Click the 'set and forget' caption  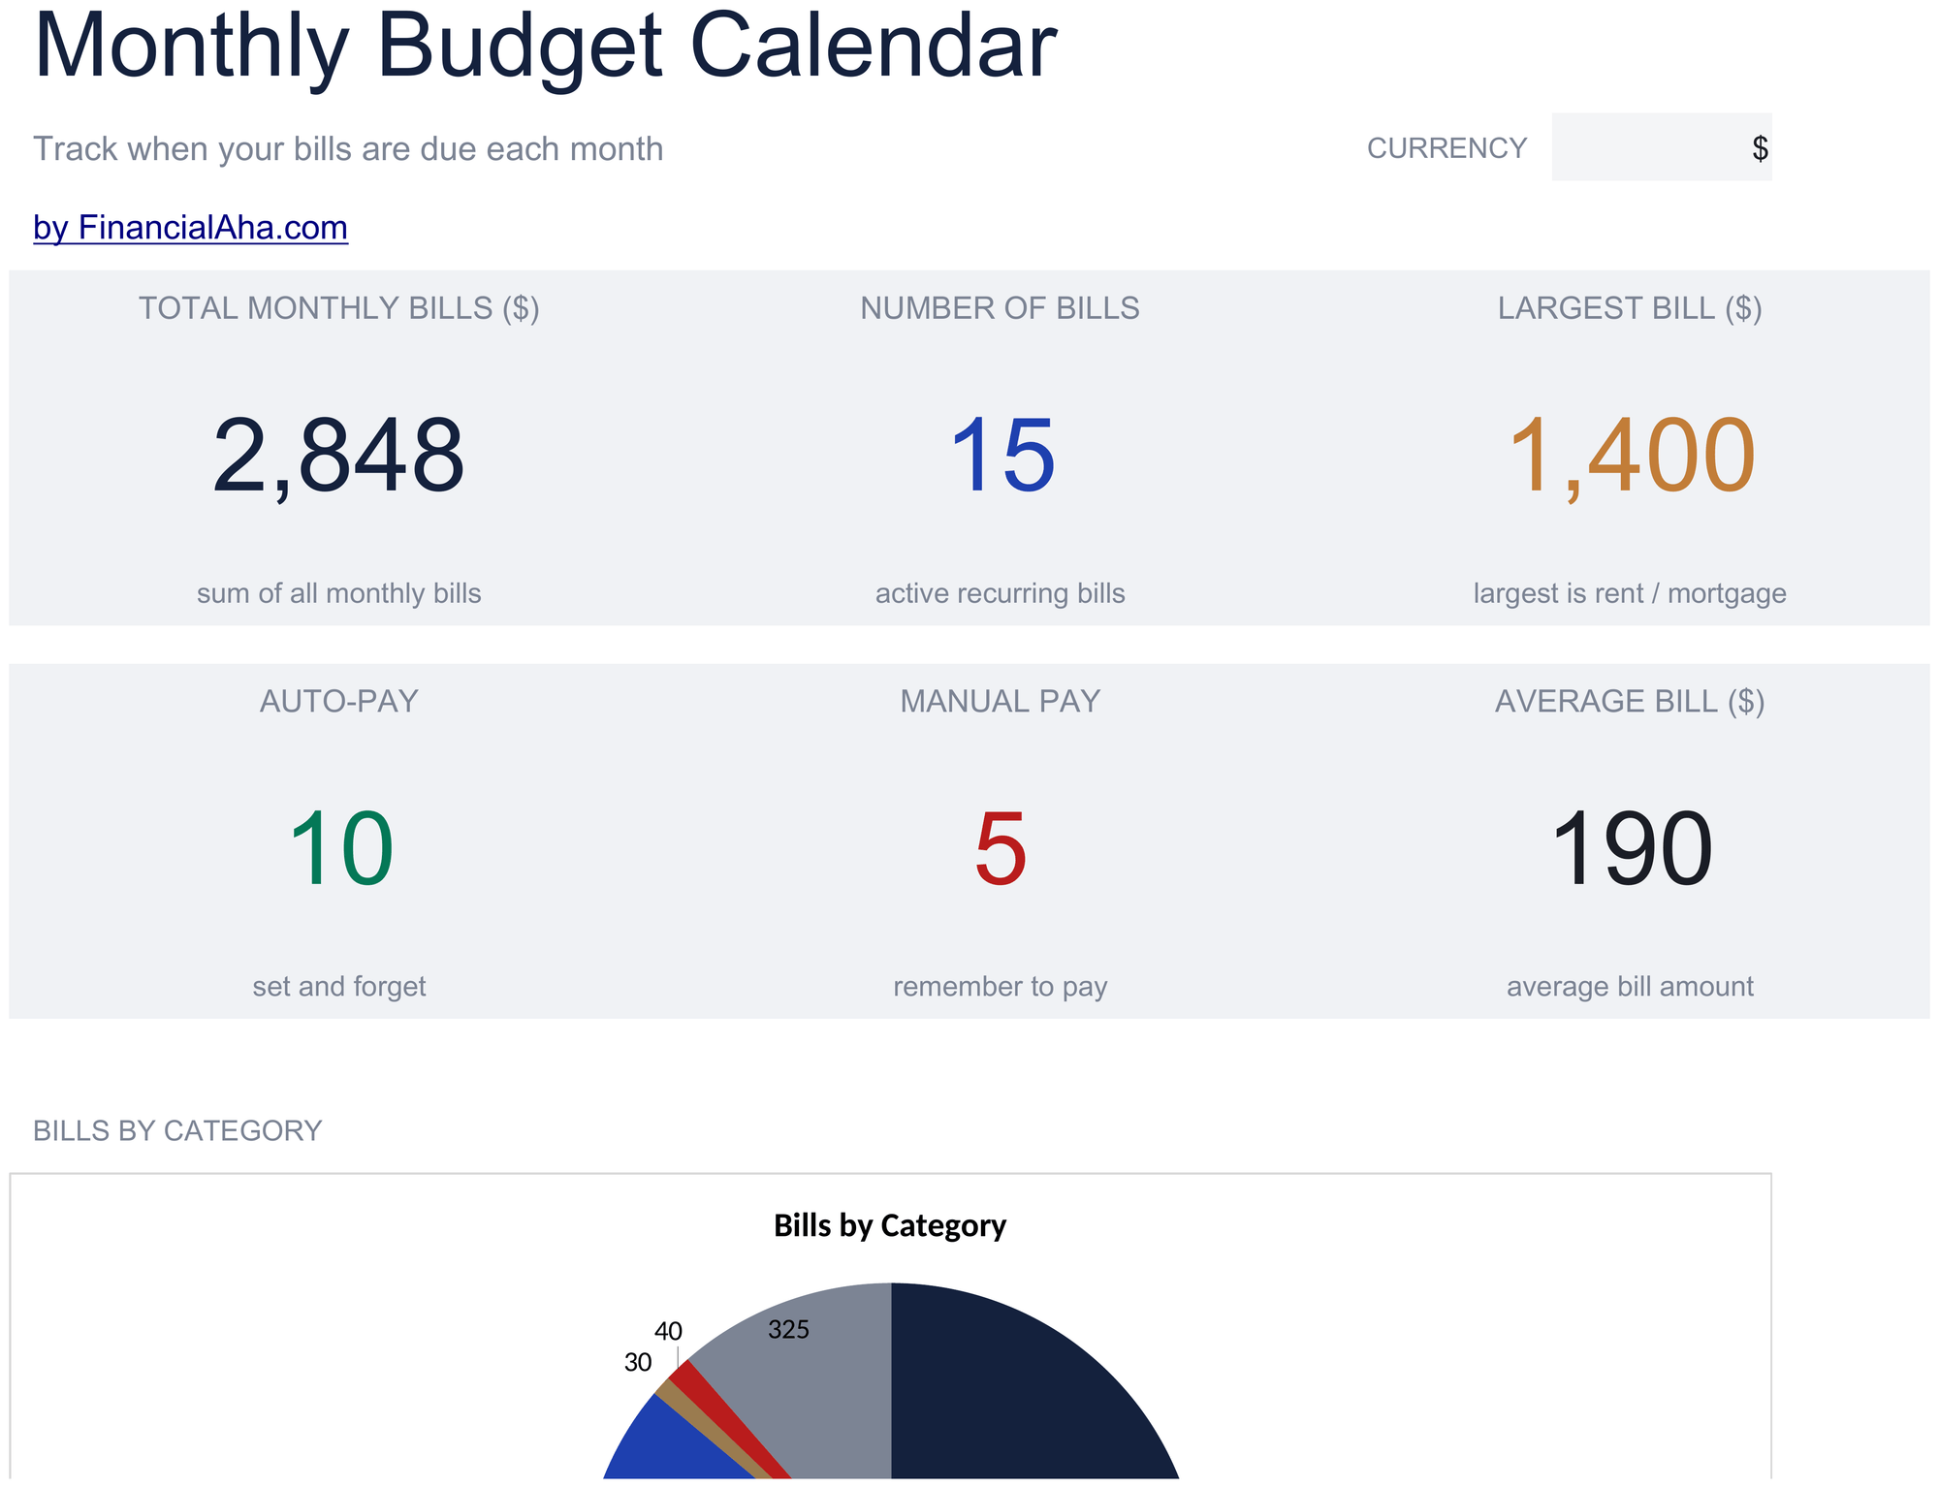click(338, 987)
